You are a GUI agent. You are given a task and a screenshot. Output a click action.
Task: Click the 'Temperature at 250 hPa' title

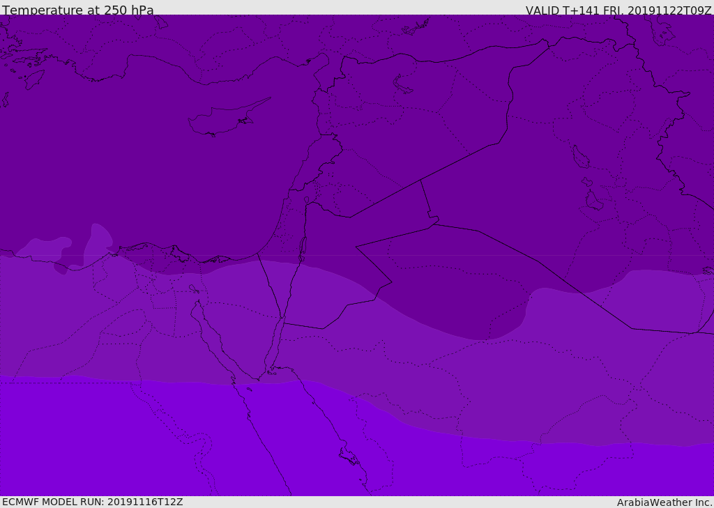78,10
